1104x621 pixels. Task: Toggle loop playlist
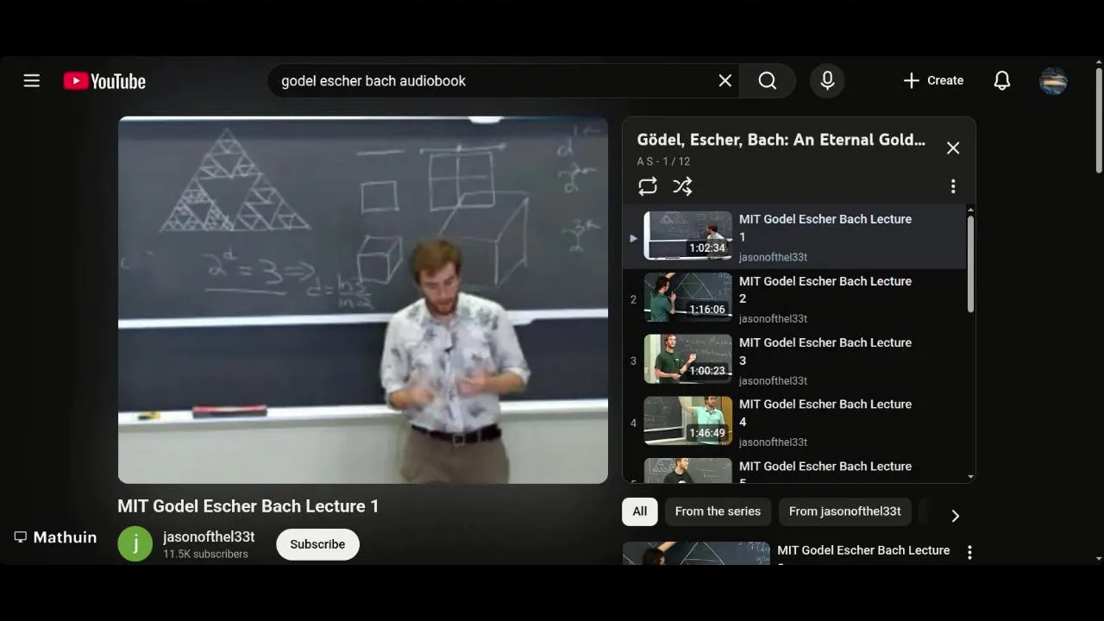point(648,186)
